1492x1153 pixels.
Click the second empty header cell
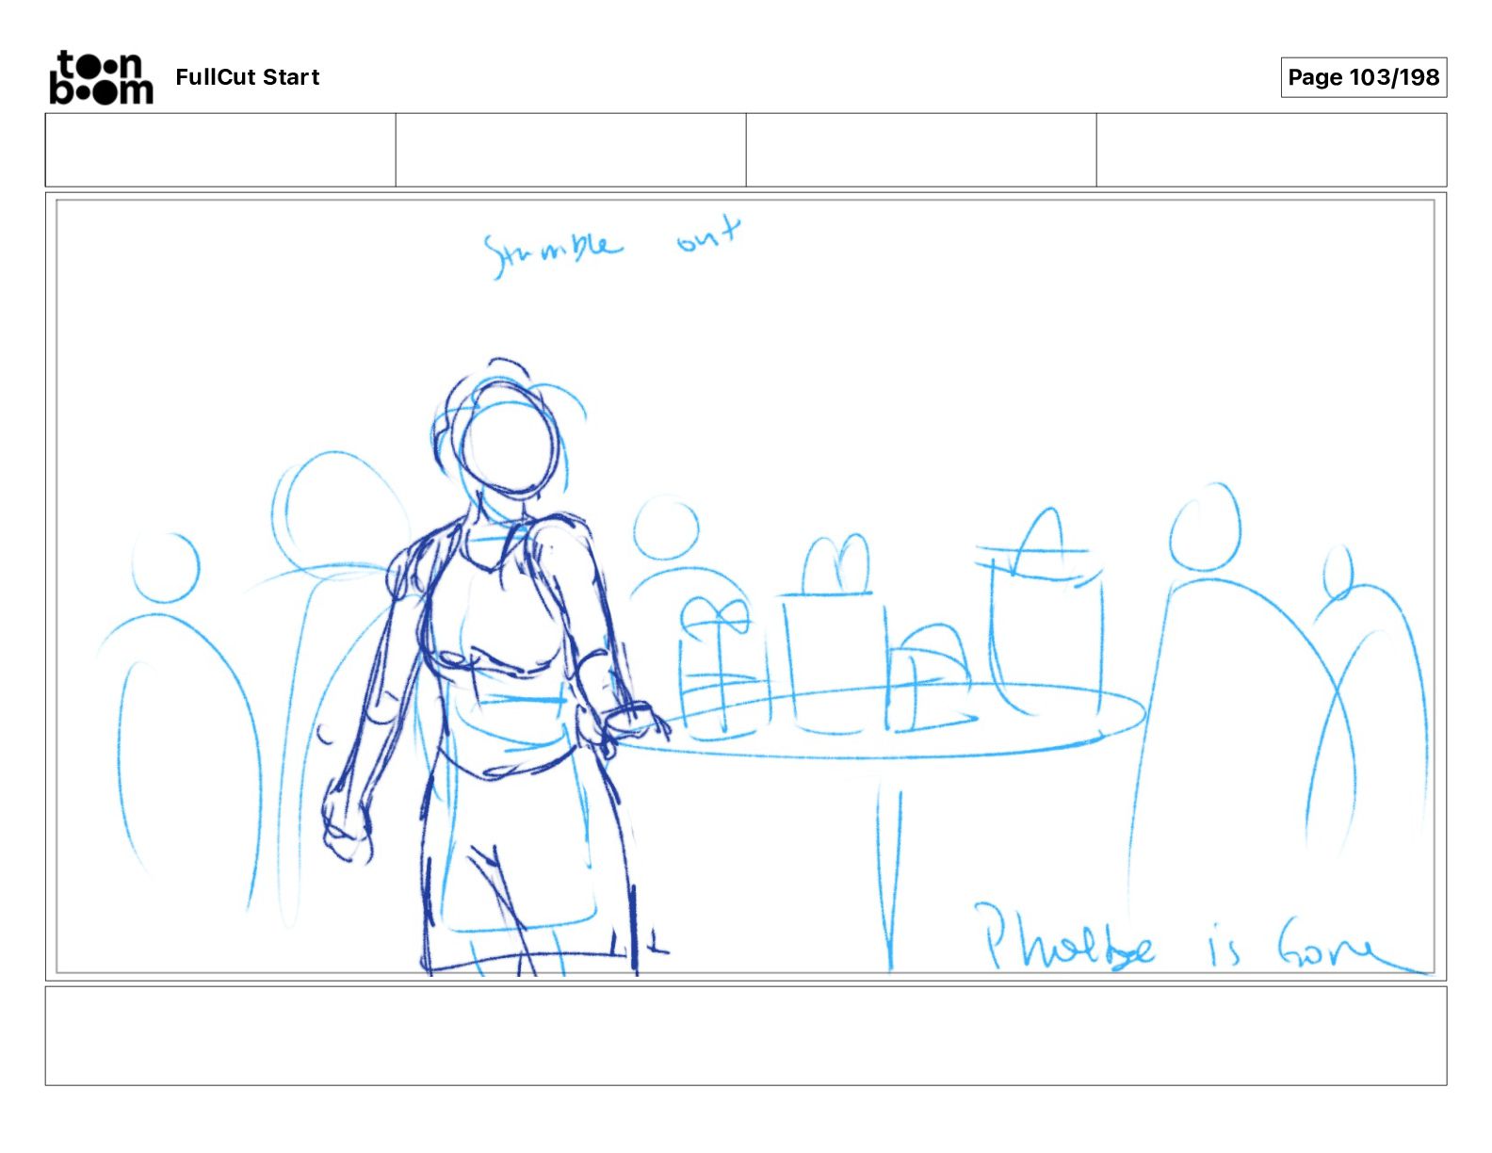(x=571, y=150)
